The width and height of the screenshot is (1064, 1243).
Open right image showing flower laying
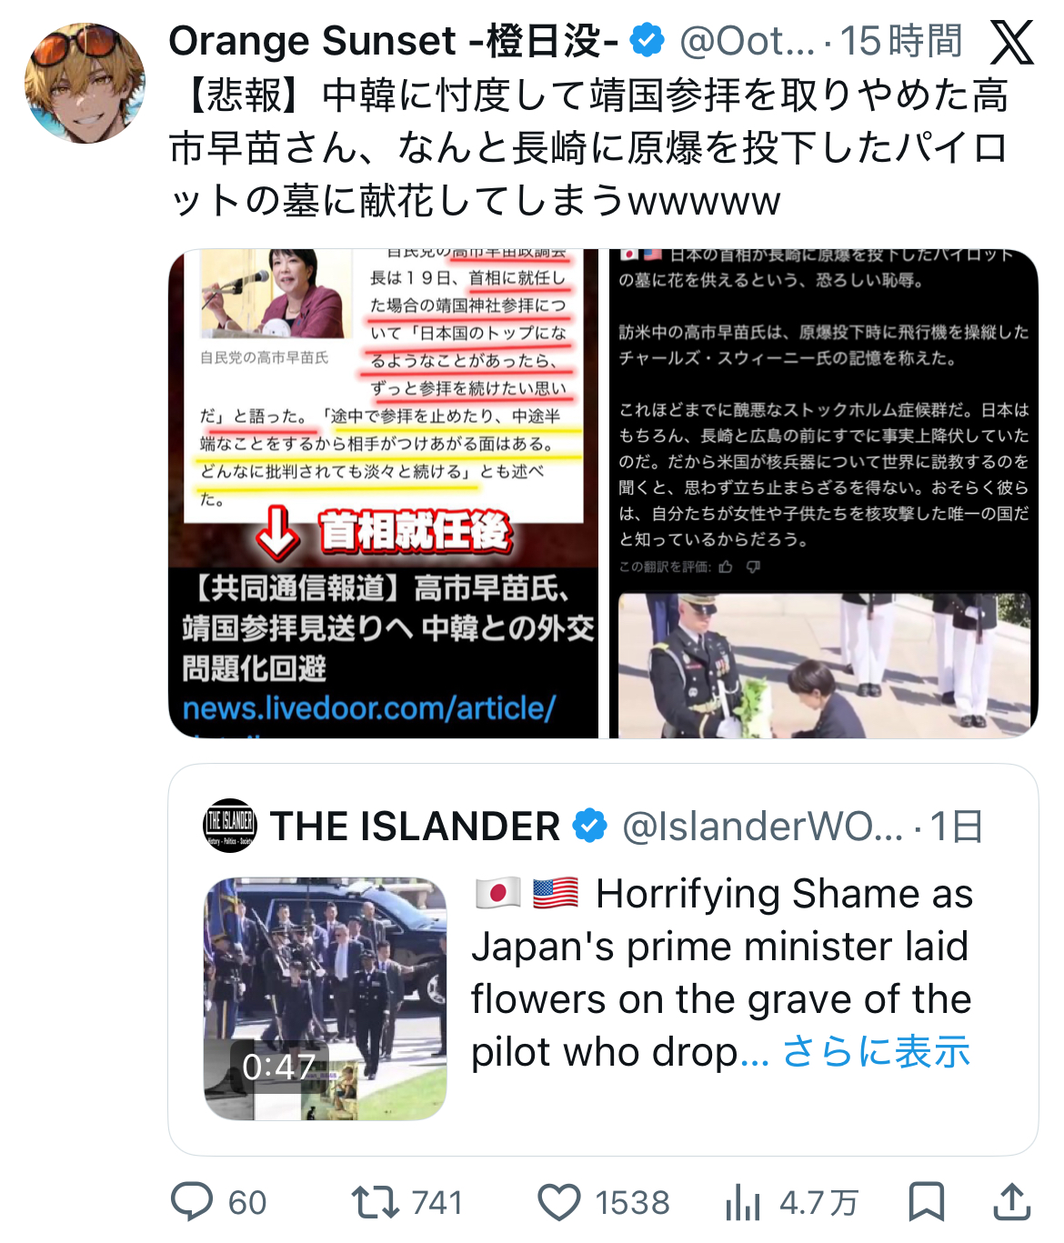point(824,493)
